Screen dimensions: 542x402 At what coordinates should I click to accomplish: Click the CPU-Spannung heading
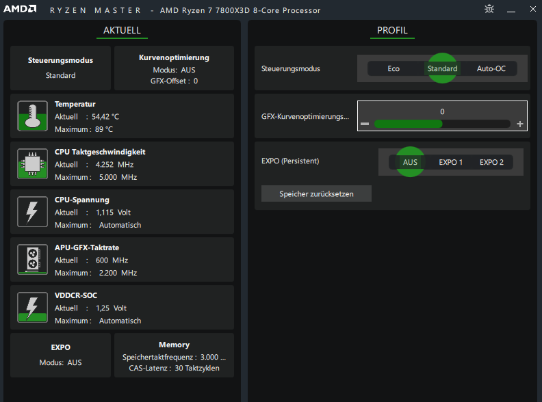[x=82, y=200]
